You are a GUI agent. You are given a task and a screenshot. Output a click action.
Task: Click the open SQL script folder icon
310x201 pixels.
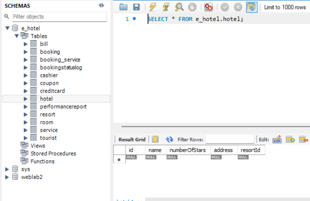[124, 7]
